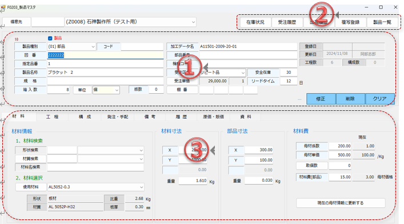This screenshot has width=404, height=224.
Task: Click the 母材係数 field 200.00
Action: click(x=340, y=146)
